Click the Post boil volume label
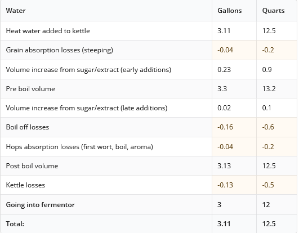Image resolution: width=299 pixels, height=233 pixels. tap(32, 166)
